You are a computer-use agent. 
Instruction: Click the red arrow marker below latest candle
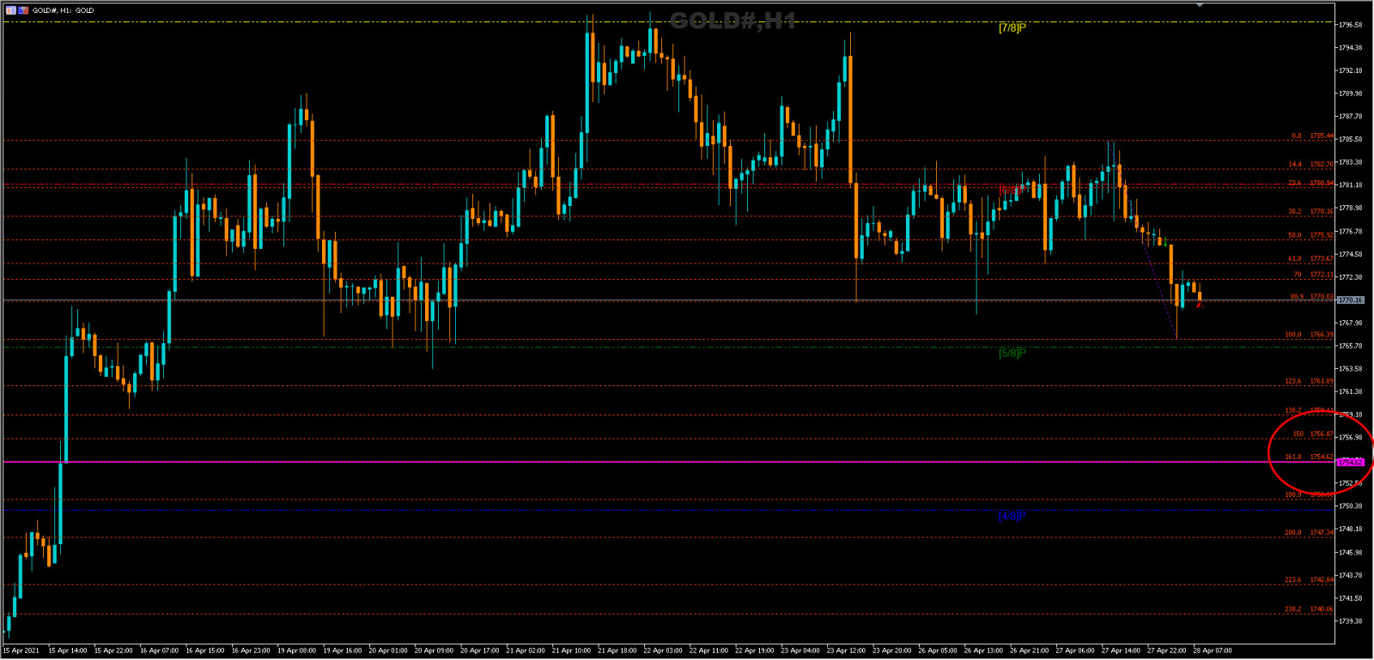click(x=1200, y=305)
